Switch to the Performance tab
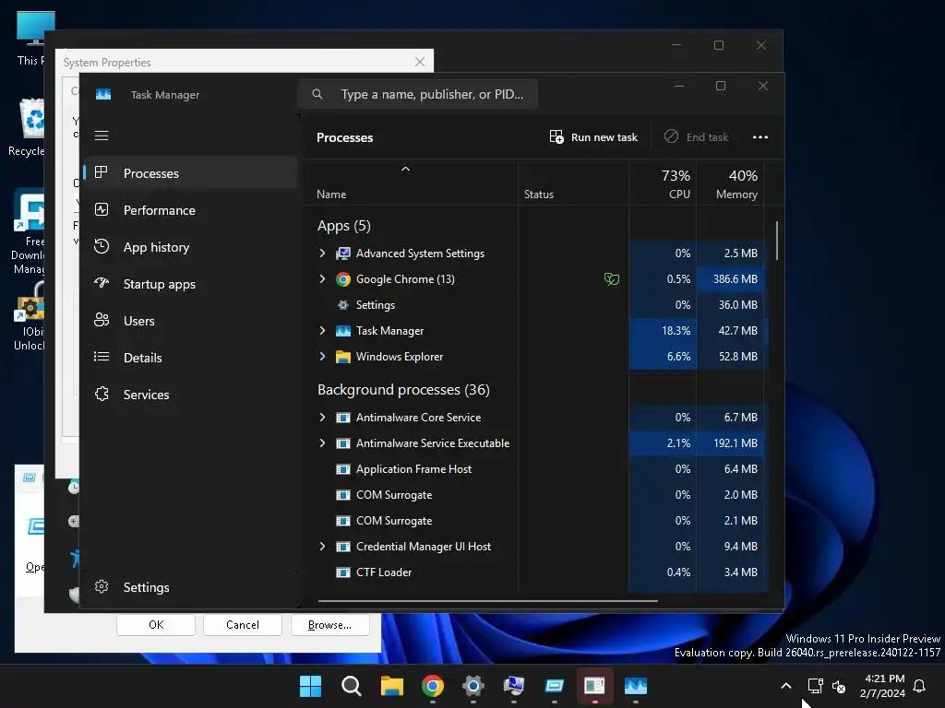Image resolution: width=945 pixels, height=708 pixels. [x=190, y=210]
